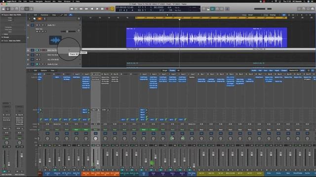Toggle the Inspector button in control bar
Viewport: 316px width, 177px height.
8,9
